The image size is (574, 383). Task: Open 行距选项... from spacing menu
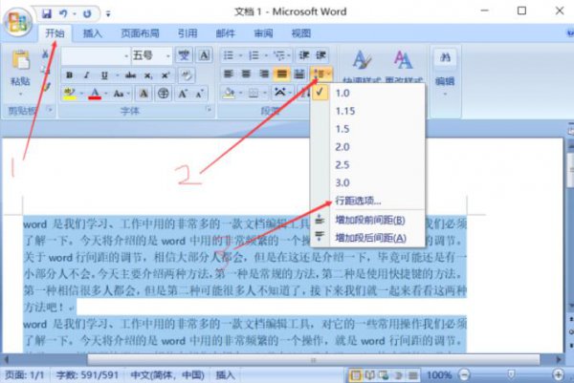tap(368, 201)
